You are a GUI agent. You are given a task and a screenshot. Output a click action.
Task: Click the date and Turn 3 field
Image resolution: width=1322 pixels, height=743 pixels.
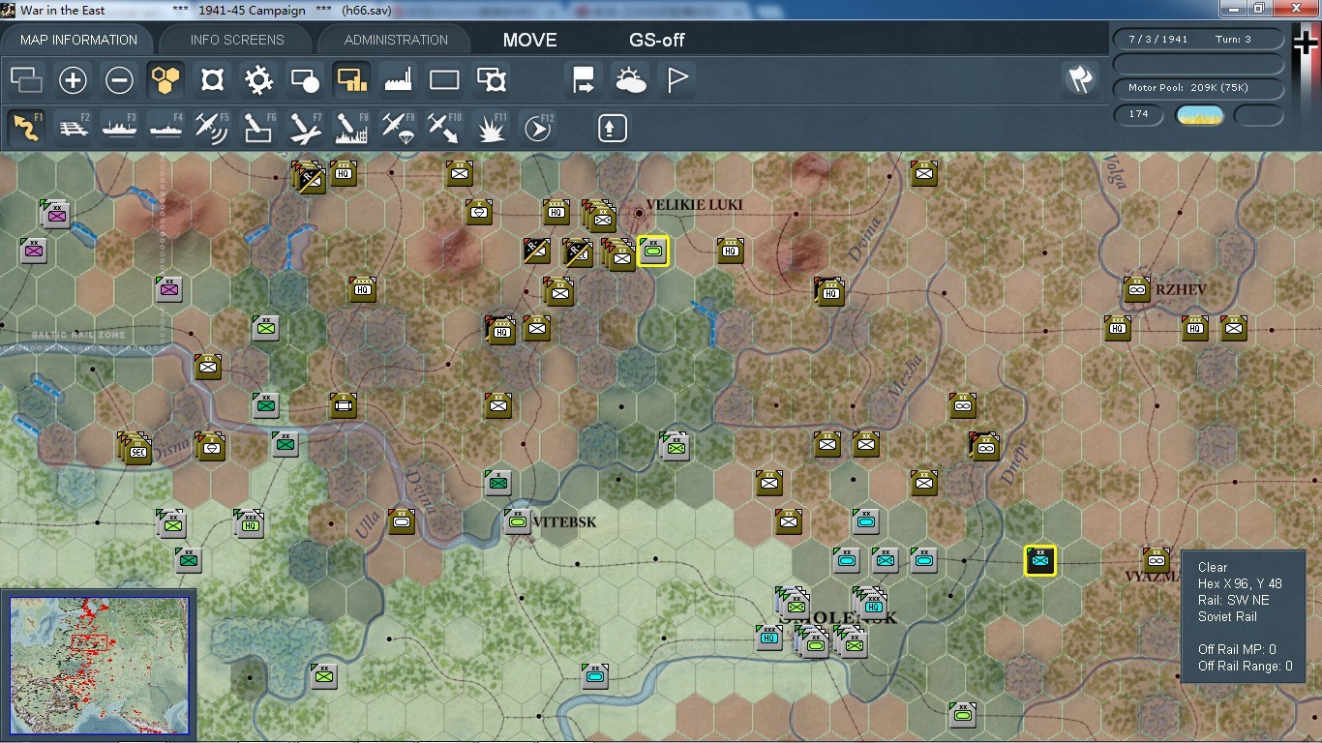pos(1199,40)
